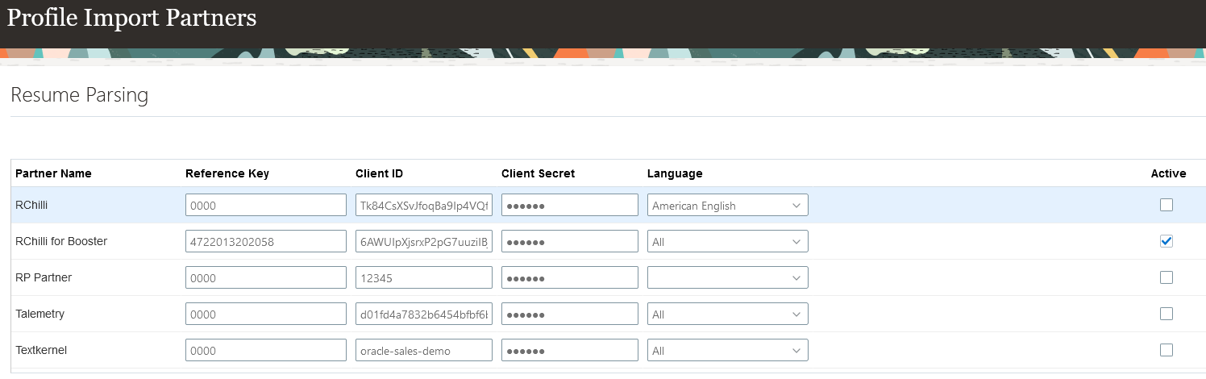The width and height of the screenshot is (1206, 379).
Task: Click the RP Partner name cell
Action: tap(44, 277)
